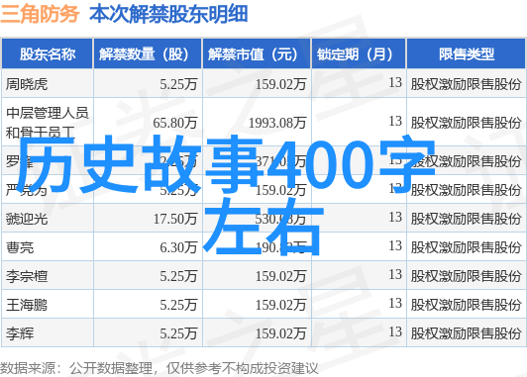
Task: Click 股权激励限售股份 in the 罗锋 row
Action: click(466, 161)
